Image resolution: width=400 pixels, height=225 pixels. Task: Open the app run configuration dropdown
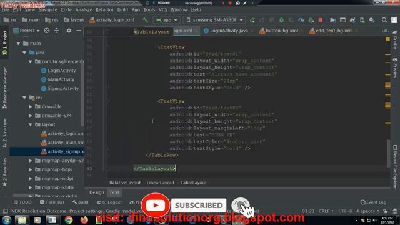coord(167,20)
